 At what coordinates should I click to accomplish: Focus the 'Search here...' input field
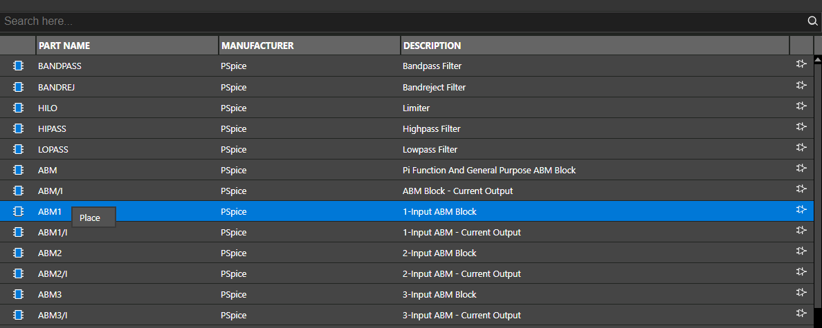point(403,21)
